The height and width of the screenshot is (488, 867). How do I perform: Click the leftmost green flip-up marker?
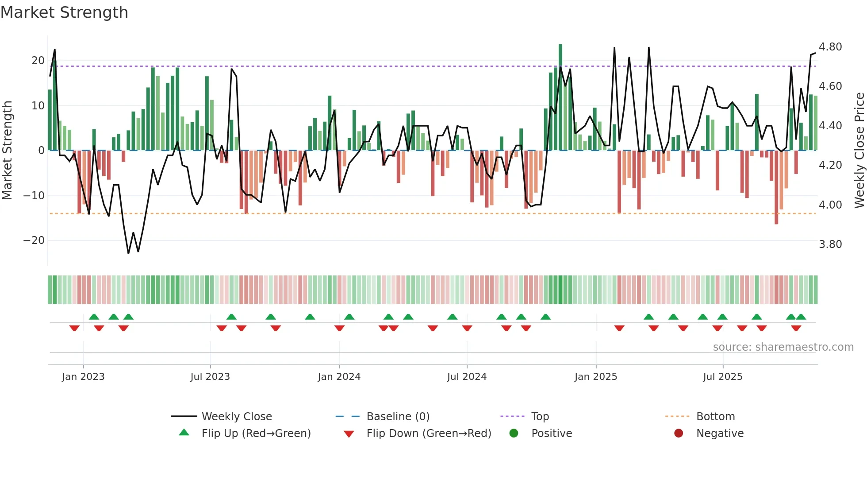point(94,317)
